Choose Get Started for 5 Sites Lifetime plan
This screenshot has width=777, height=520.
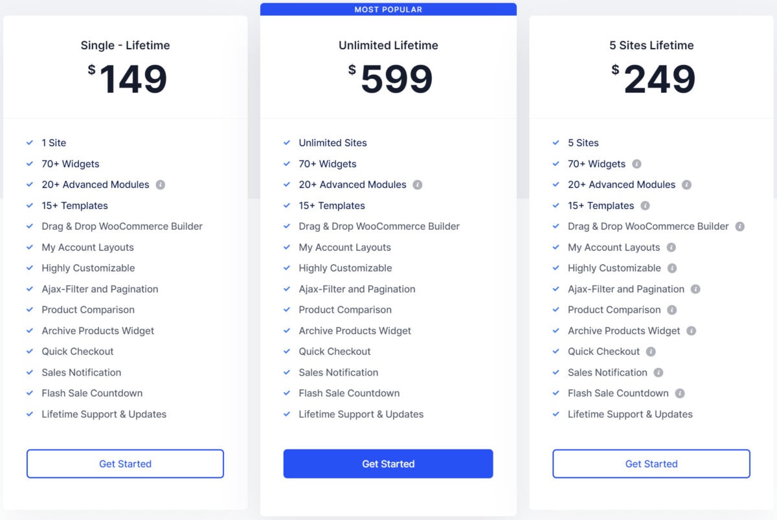click(651, 464)
